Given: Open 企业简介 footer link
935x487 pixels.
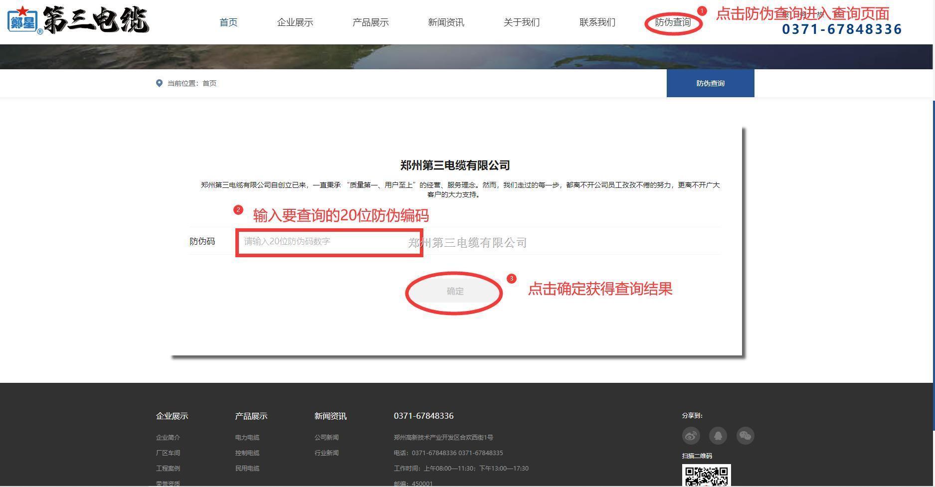Looking at the screenshot, I should tap(168, 437).
